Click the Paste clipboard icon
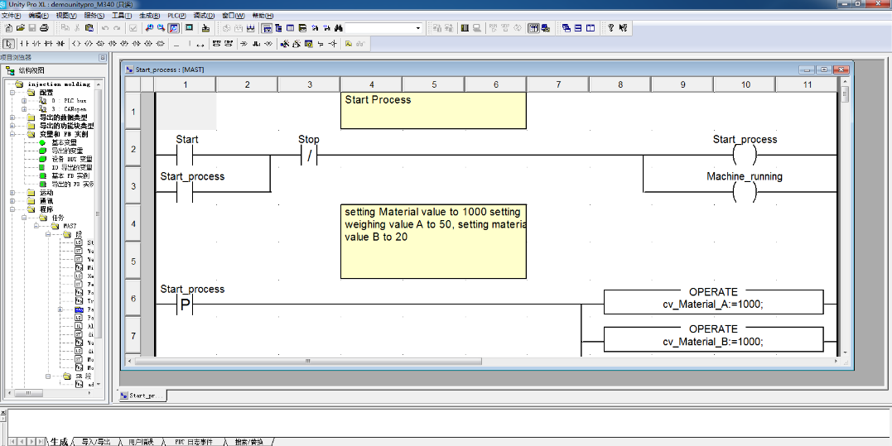The image size is (892, 446). click(89, 28)
